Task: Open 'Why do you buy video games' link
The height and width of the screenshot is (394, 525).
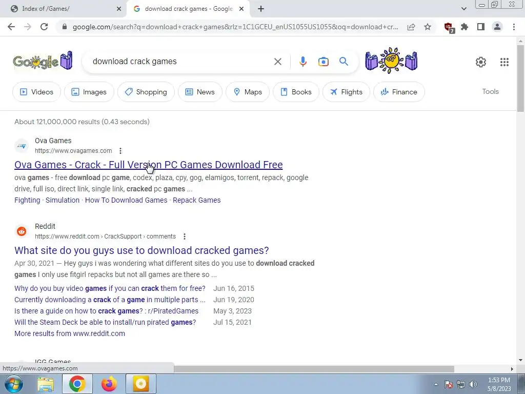Action: [x=110, y=288]
